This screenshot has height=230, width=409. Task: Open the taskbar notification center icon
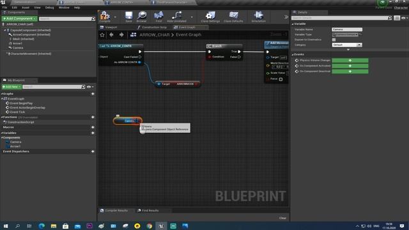pyautogui.click(x=402, y=226)
